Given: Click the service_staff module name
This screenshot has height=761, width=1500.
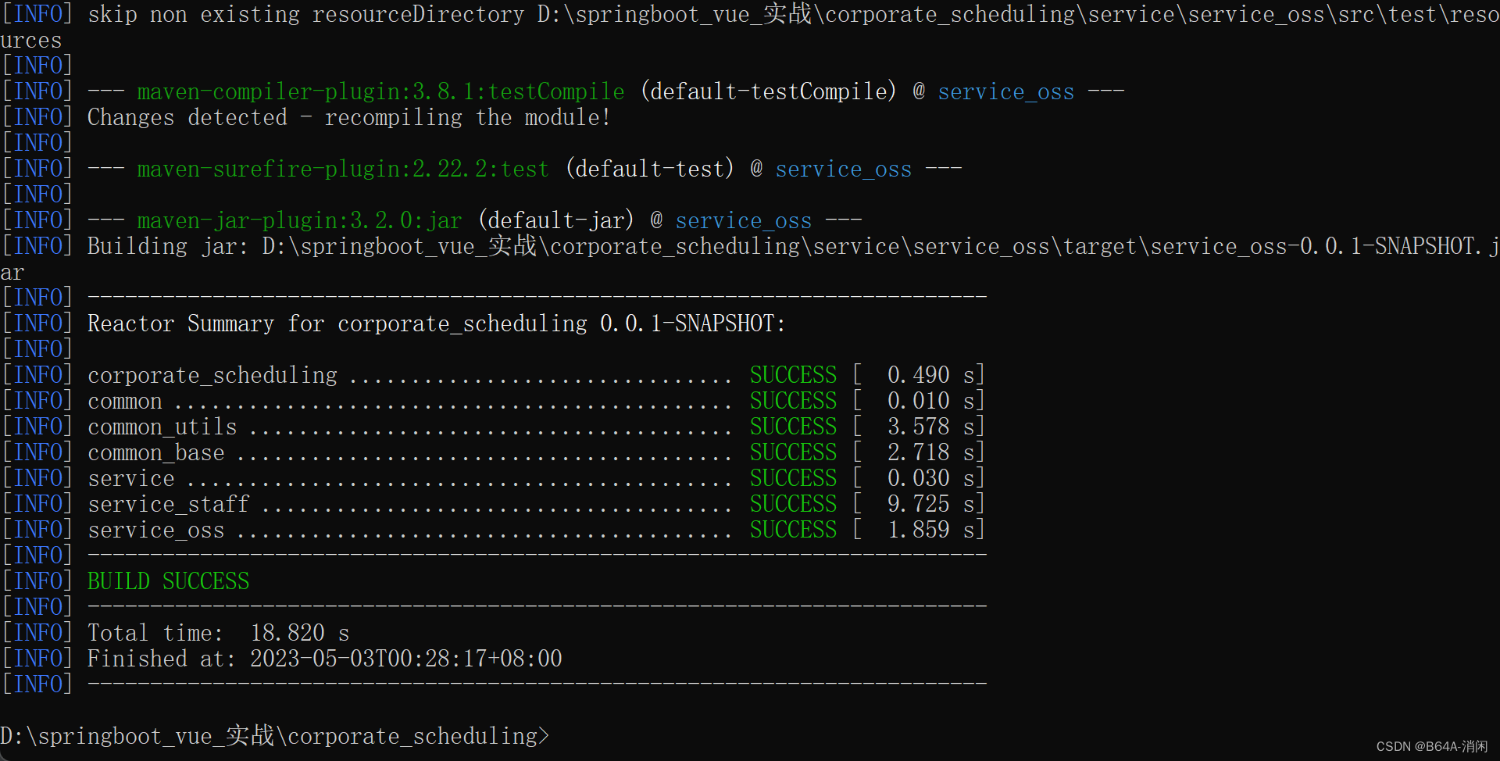Looking at the screenshot, I should pyautogui.click(x=168, y=504).
